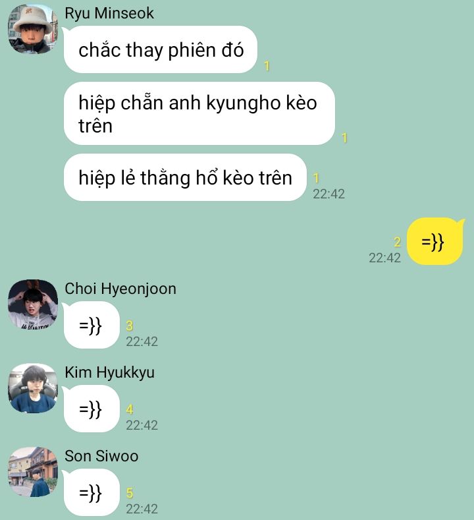
Task: Tap Son Siwoo's '=}}' reply bubble
Action: tap(92, 492)
